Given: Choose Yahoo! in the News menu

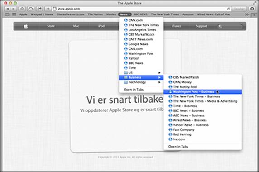Looking at the screenshot, I should (x=141, y=58).
